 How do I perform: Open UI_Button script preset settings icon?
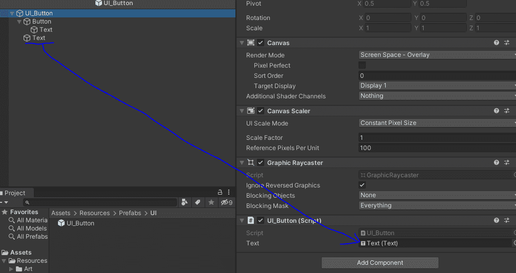pyautogui.click(x=507, y=221)
